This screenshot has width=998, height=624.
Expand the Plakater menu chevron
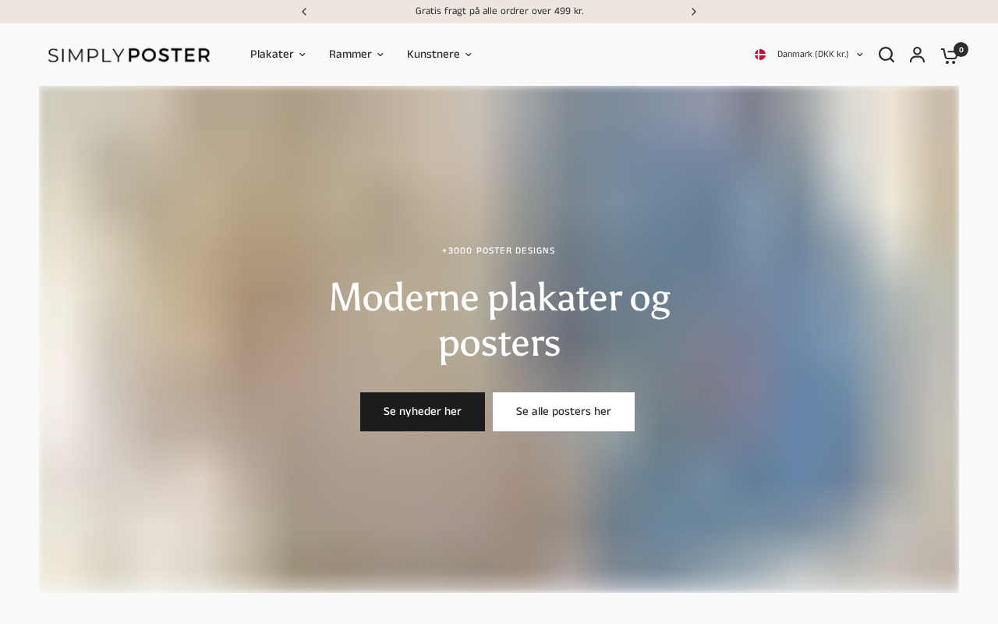point(303,55)
